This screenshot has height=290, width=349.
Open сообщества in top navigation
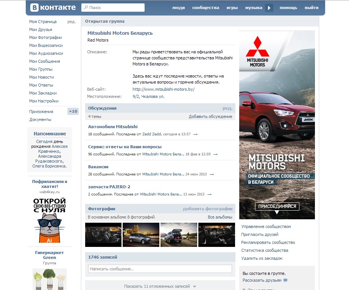pyautogui.click(x=206, y=8)
